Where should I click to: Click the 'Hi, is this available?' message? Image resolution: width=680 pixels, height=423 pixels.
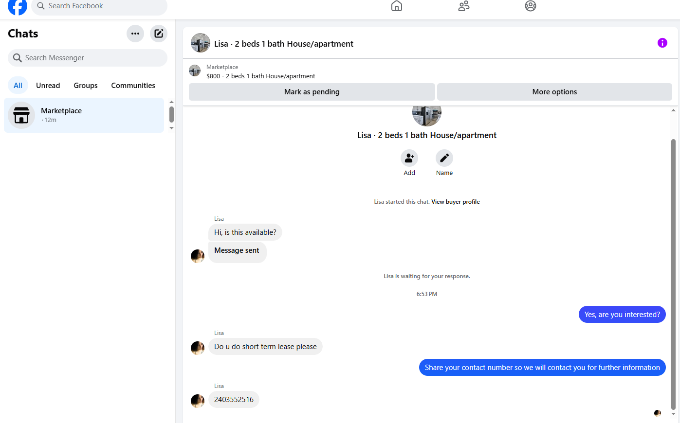245,232
